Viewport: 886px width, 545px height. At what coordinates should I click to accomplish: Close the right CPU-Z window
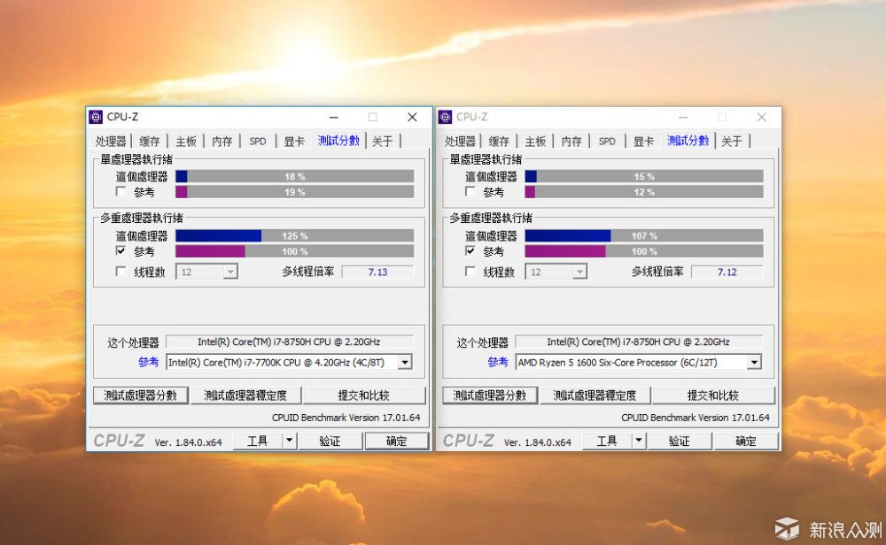tap(762, 117)
